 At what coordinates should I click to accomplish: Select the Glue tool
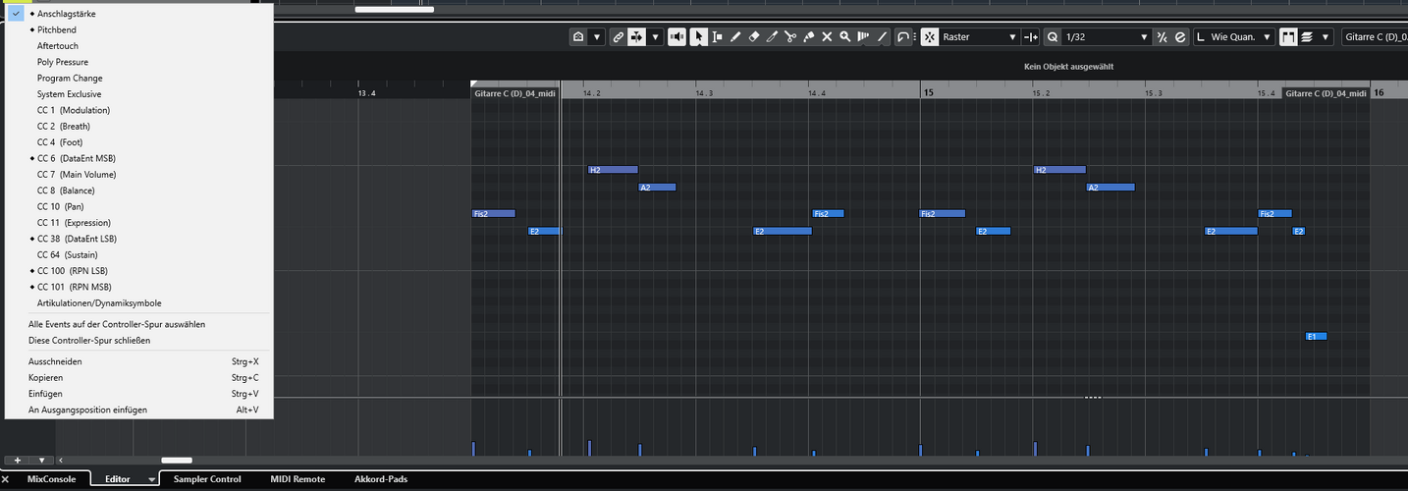pos(809,36)
